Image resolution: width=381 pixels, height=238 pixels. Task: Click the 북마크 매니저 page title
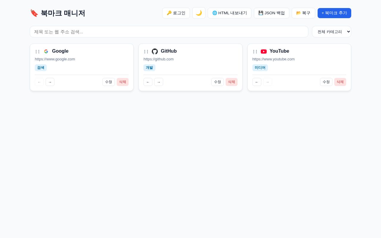(x=63, y=13)
